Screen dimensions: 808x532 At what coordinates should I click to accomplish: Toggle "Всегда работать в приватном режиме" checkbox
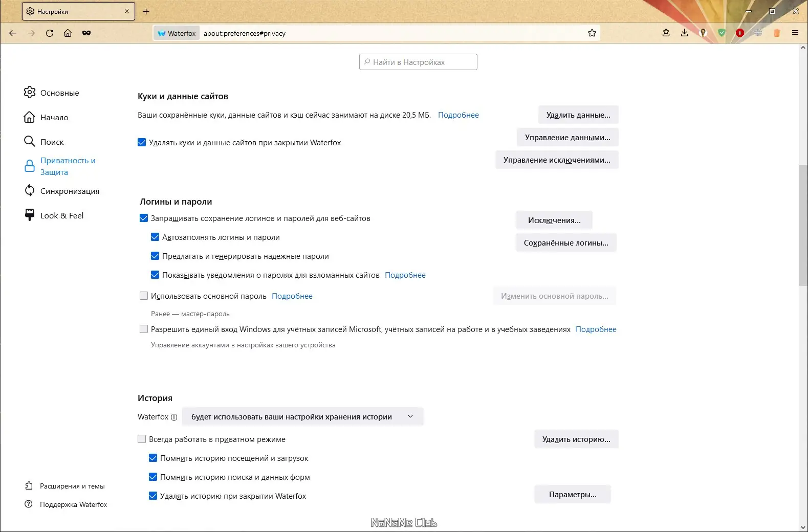point(142,439)
